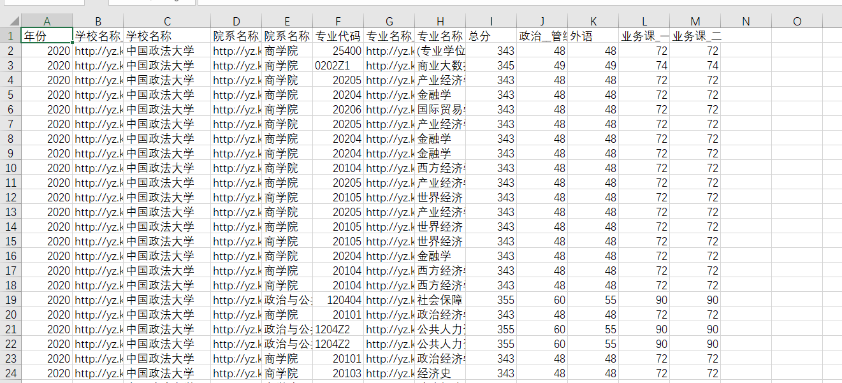Screen dimensions: 842x383
Task: Click header cell 业务课_一
Action: pos(644,36)
